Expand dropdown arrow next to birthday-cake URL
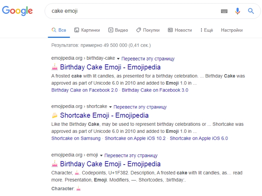The height and width of the screenshot is (196, 262). point(118,59)
